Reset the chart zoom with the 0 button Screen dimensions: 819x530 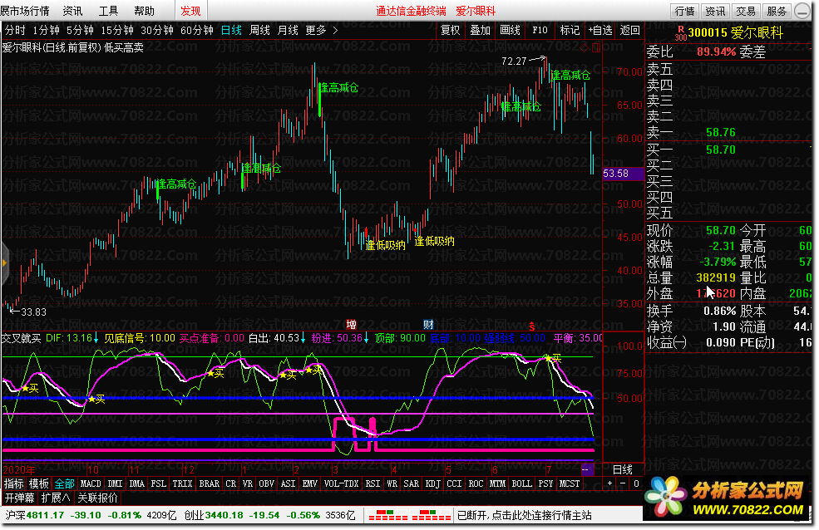coord(636,483)
